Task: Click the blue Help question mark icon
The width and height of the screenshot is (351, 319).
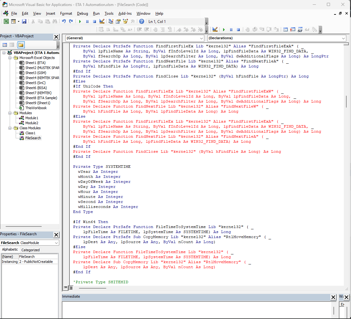Action: (141, 22)
